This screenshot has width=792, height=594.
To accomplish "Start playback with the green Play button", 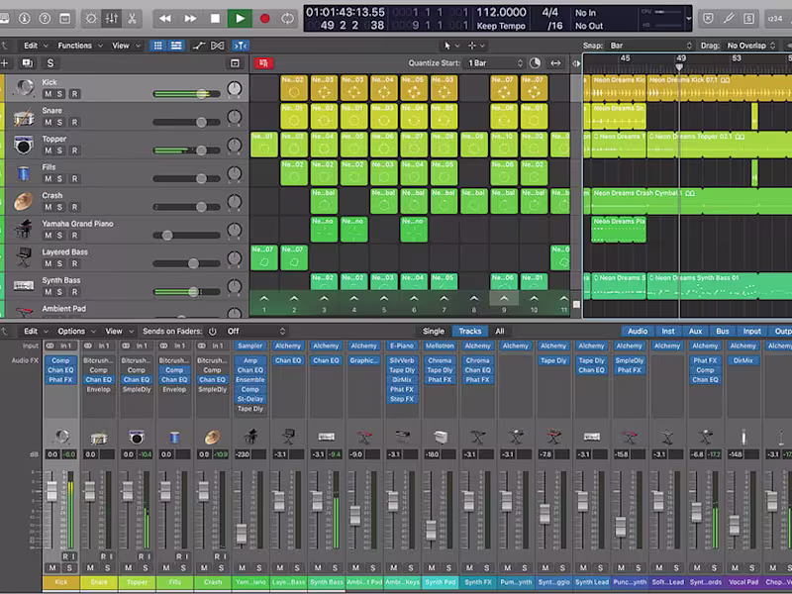I will (240, 18).
